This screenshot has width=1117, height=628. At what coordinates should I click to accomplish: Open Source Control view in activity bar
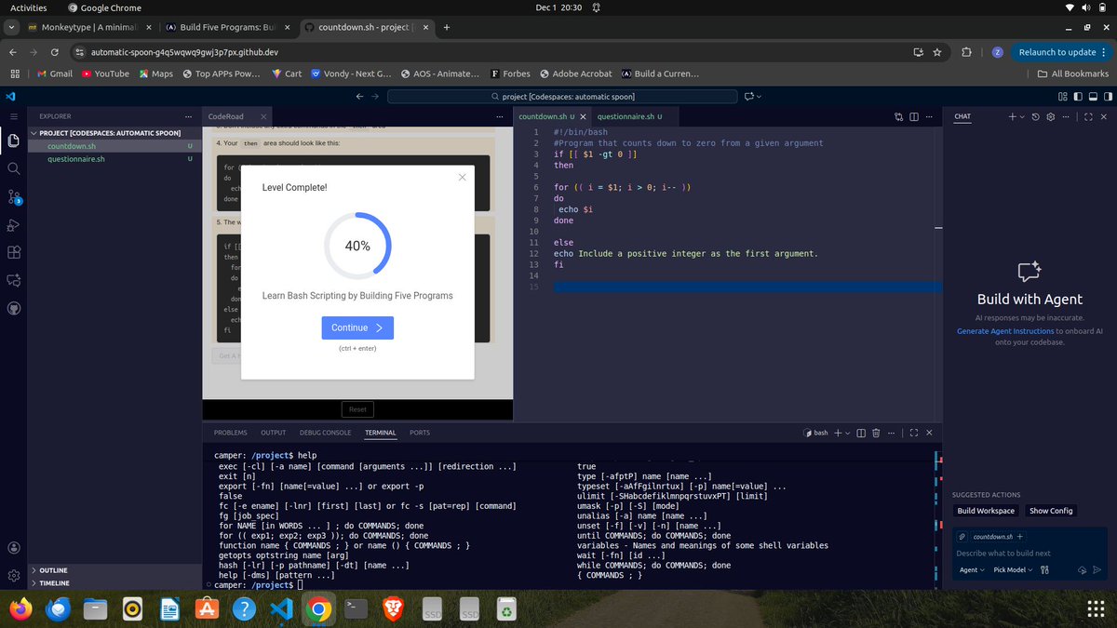[x=13, y=196]
